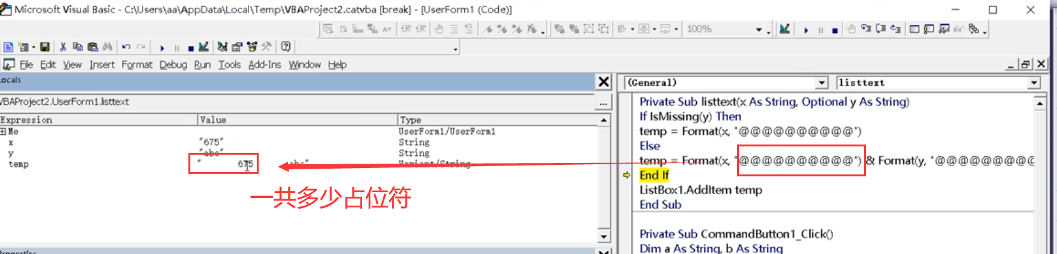The height and width of the screenshot is (254, 1057).
Task: Click the Value column header
Action: click(297, 120)
